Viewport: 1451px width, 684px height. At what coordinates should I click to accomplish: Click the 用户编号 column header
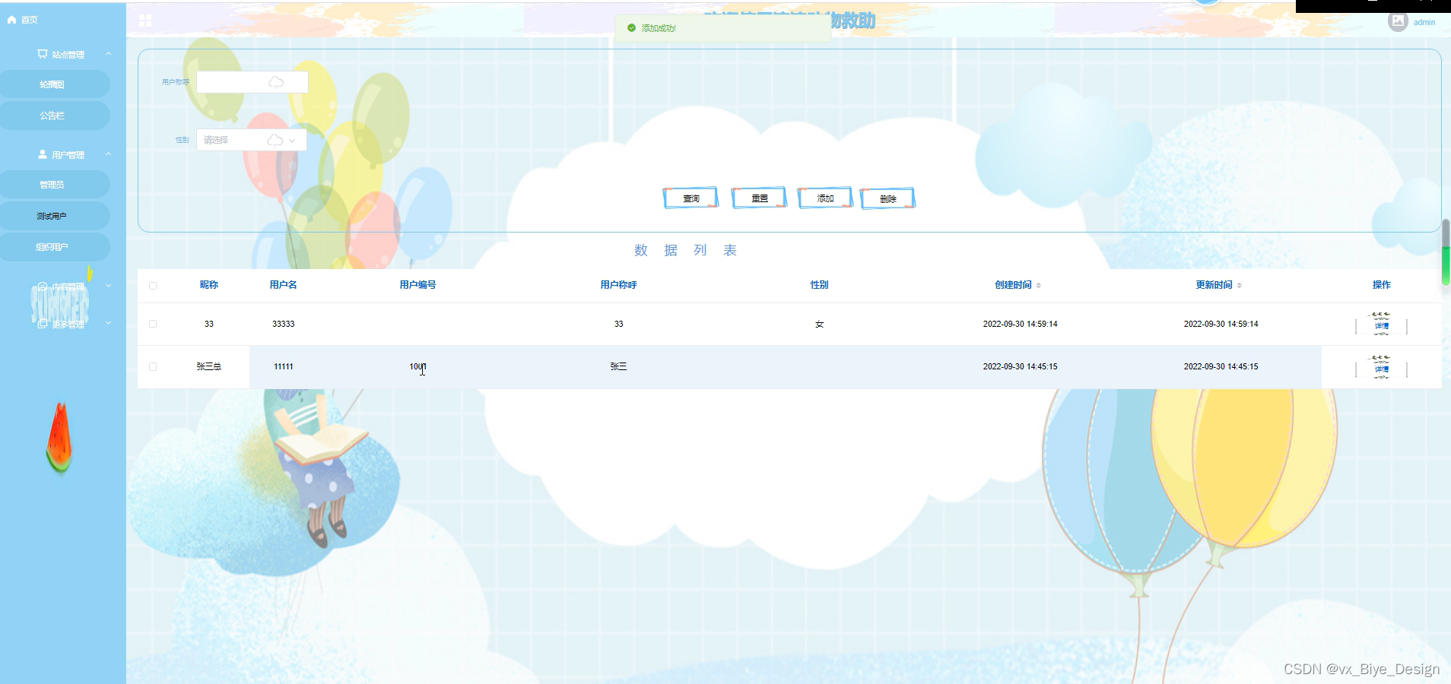pyautogui.click(x=418, y=285)
